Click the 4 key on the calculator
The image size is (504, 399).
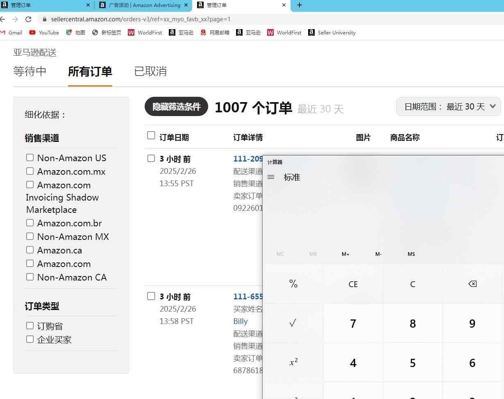pos(353,363)
